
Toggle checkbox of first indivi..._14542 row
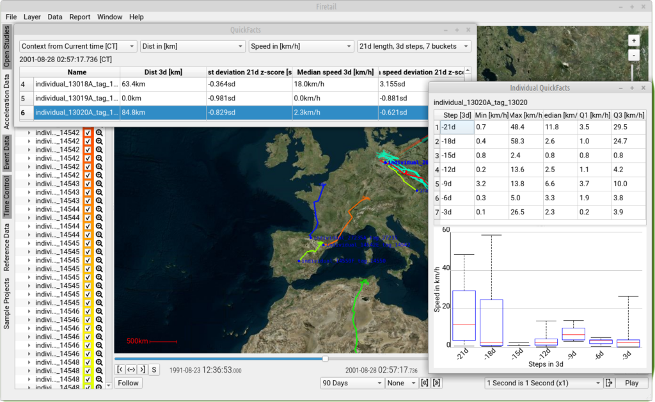pos(88,133)
